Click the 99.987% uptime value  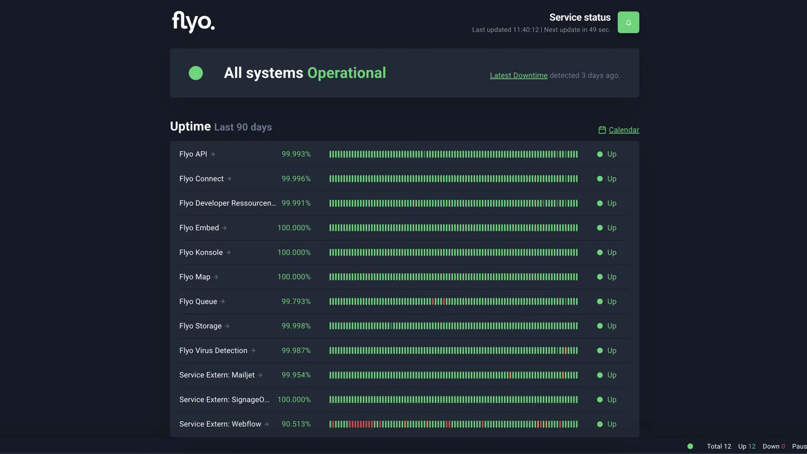(x=296, y=351)
